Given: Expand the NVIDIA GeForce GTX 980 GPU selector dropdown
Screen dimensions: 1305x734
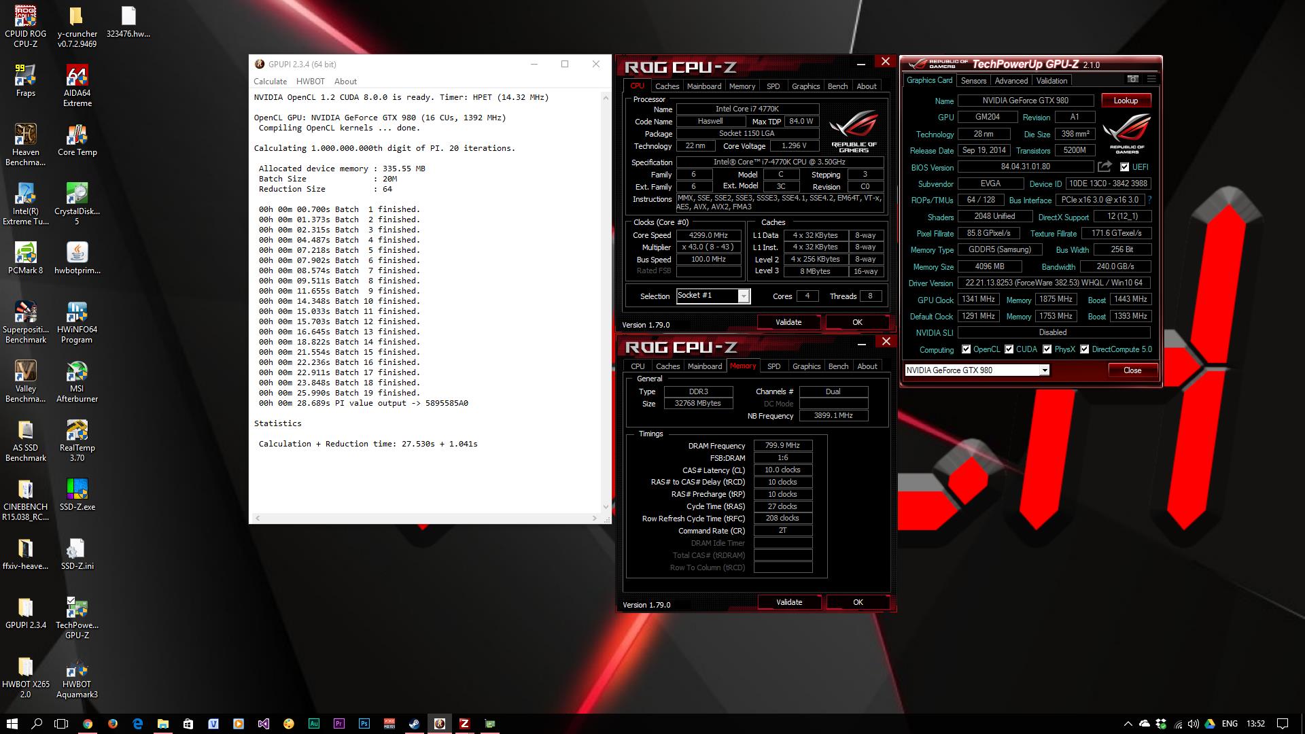Looking at the screenshot, I should point(1044,370).
